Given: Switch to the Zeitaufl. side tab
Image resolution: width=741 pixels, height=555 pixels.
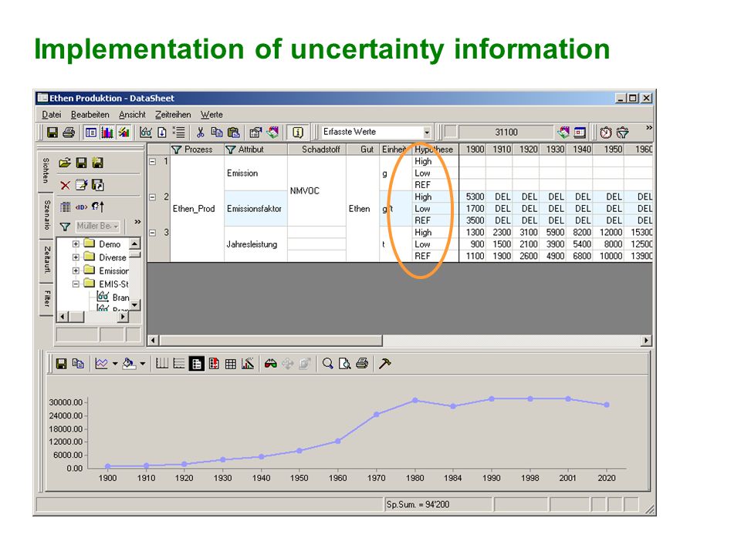Looking at the screenshot, I should [46, 260].
